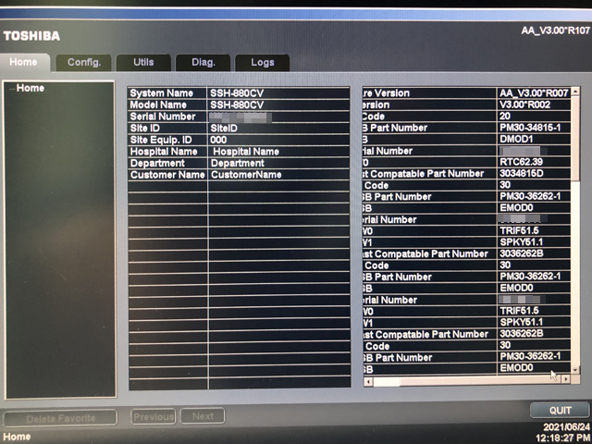Click Site Equip. ID value '000'
Screen dimensions: 592x444
[278, 140]
